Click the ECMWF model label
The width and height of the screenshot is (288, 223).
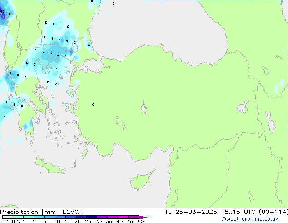(73, 212)
